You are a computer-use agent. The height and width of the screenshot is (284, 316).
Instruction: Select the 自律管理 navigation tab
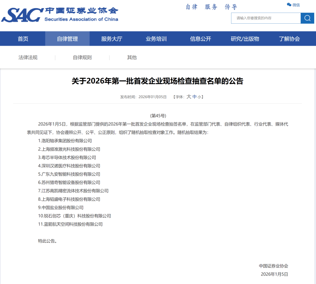coord(67,39)
